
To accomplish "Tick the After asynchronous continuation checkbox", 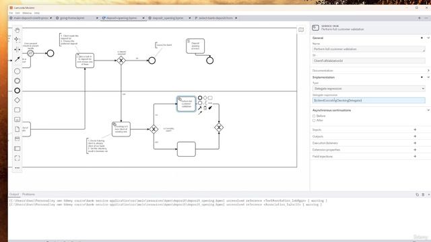I will click(314, 120).
